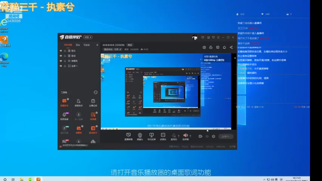
Task: Open the 弹幕秀 danmaku show tool
Action: tap(78, 130)
